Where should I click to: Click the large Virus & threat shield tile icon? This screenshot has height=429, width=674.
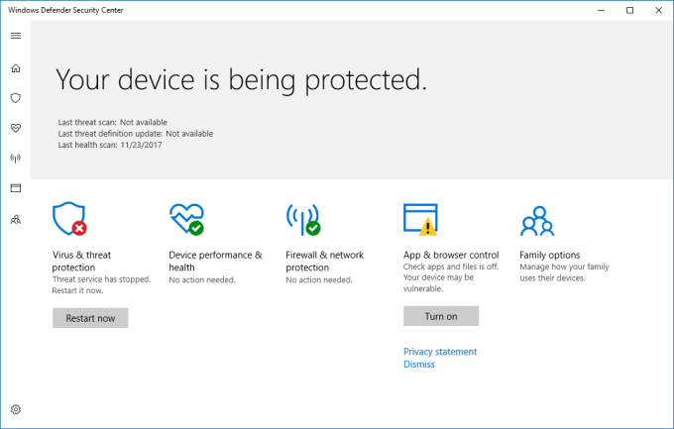pyautogui.click(x=69, y=219)
